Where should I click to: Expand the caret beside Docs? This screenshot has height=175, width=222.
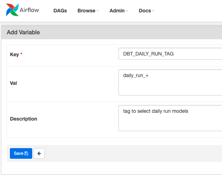point(153,11)
